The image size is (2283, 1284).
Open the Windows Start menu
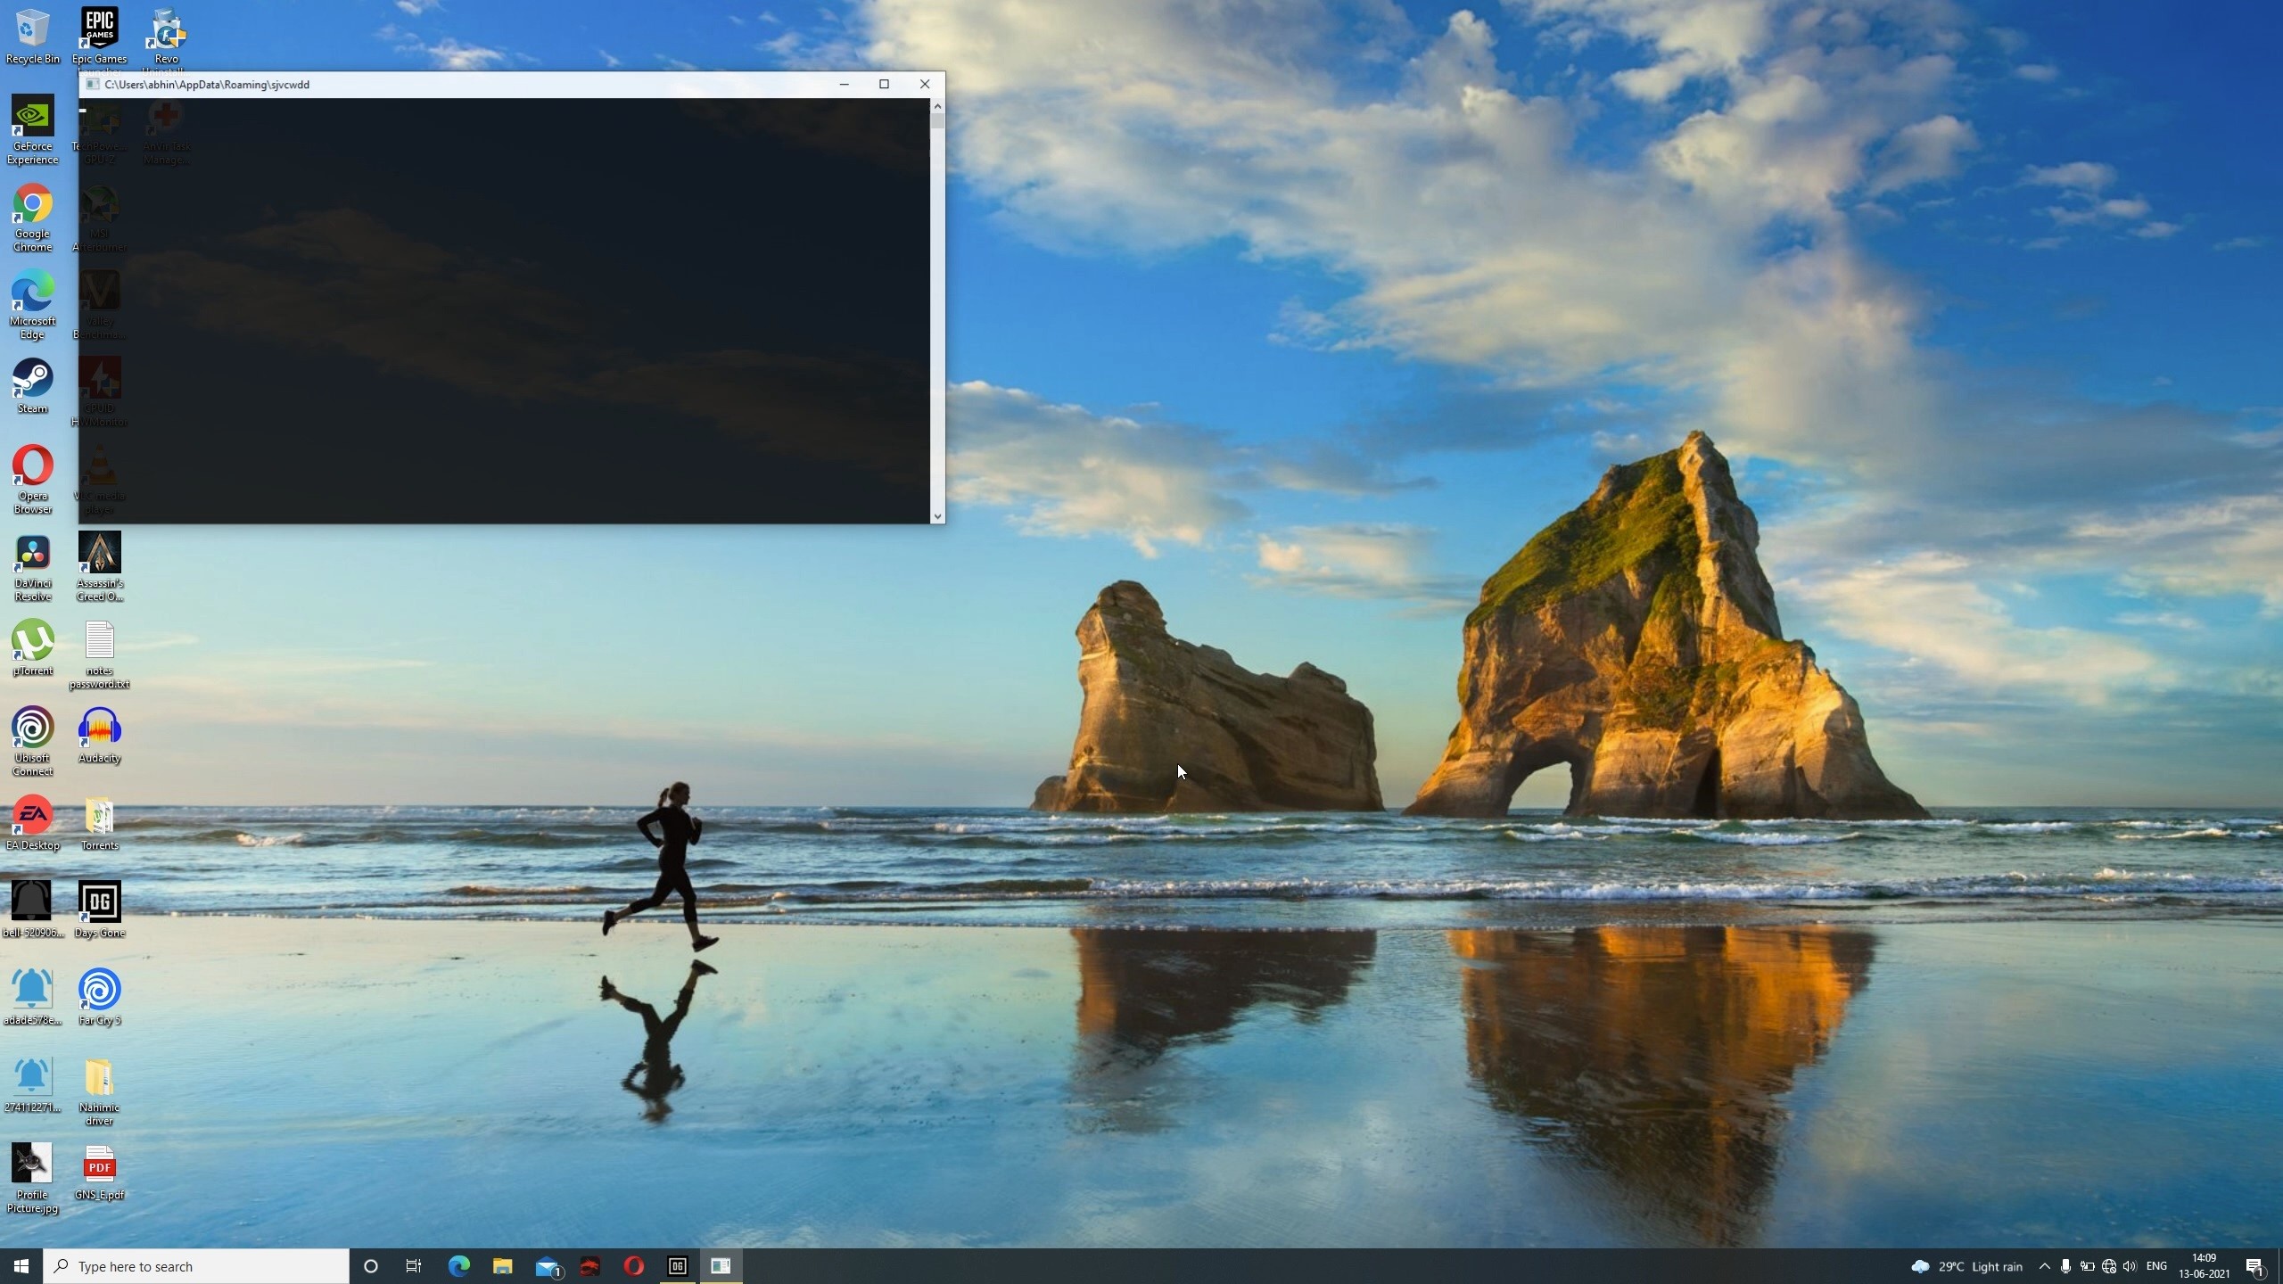pyautogui.click(x=21, y=1266)
